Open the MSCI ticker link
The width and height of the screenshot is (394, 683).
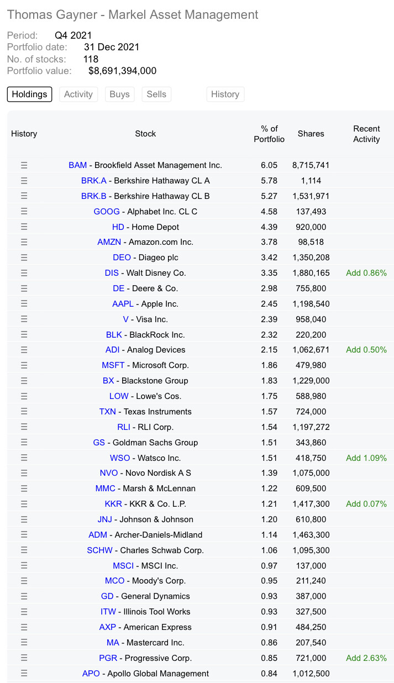tap(123, 566)
